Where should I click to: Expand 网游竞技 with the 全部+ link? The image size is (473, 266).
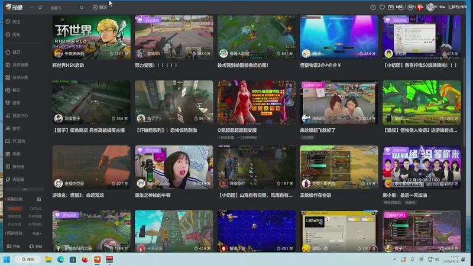(x=36, y=233)
